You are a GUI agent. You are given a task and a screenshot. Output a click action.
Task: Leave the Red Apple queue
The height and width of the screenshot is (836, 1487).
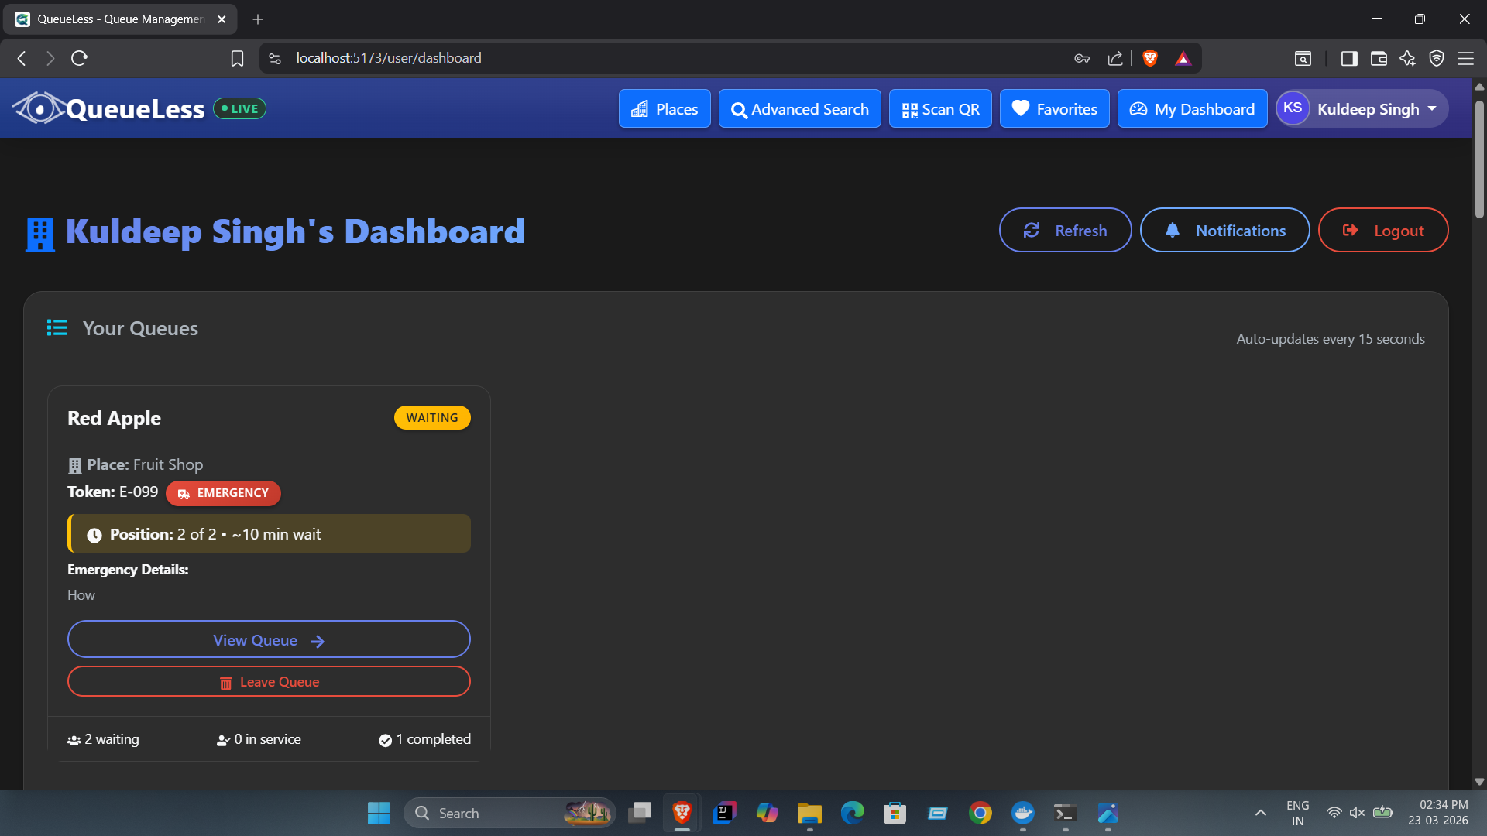point(269,681)
